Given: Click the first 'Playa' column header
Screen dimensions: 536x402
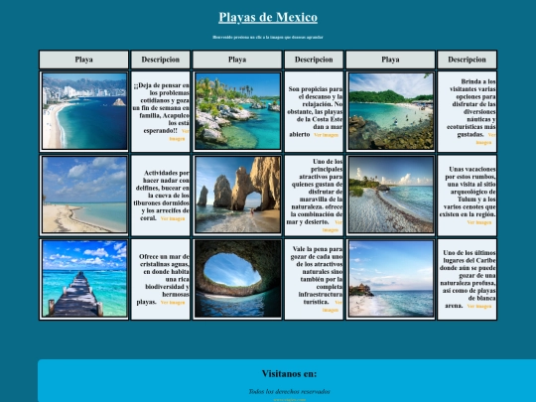Looking at the screenshot, I should [84, 60].
